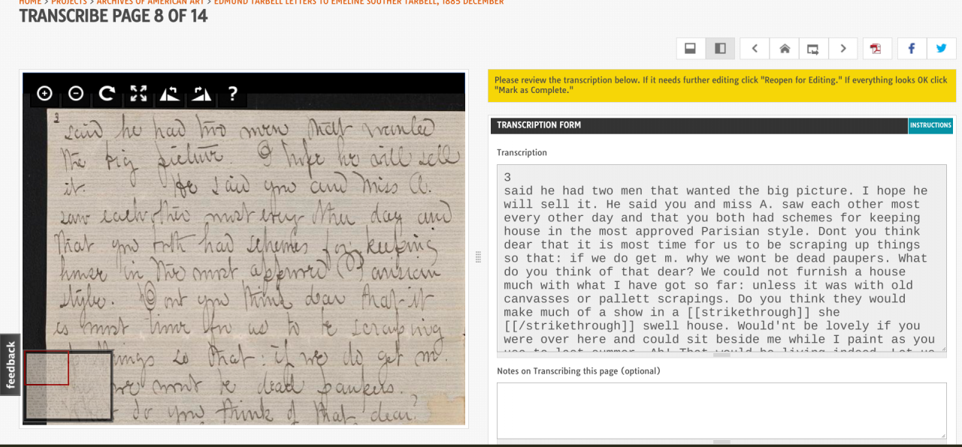Zoom in on the letter image
Viewport: 962px width, 447px height.
tap(44, 93)
